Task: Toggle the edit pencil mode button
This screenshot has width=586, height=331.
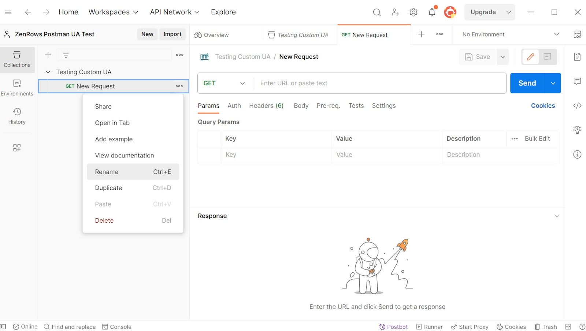Action: 530,57
